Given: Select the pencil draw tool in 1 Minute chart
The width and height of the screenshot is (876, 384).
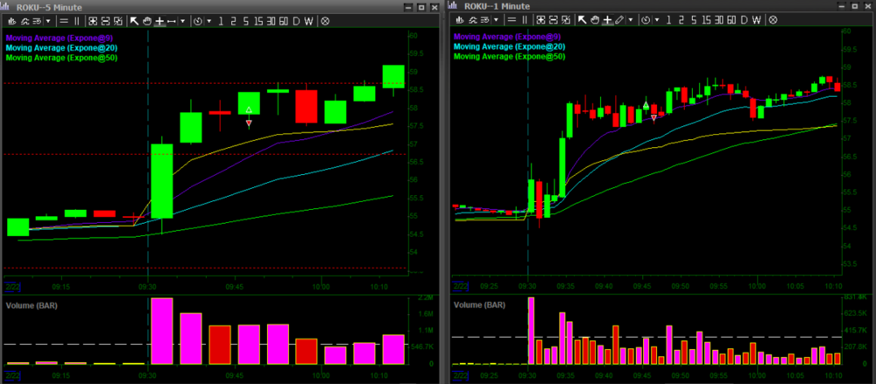Looking at the screenshot, I should point(619,19).
